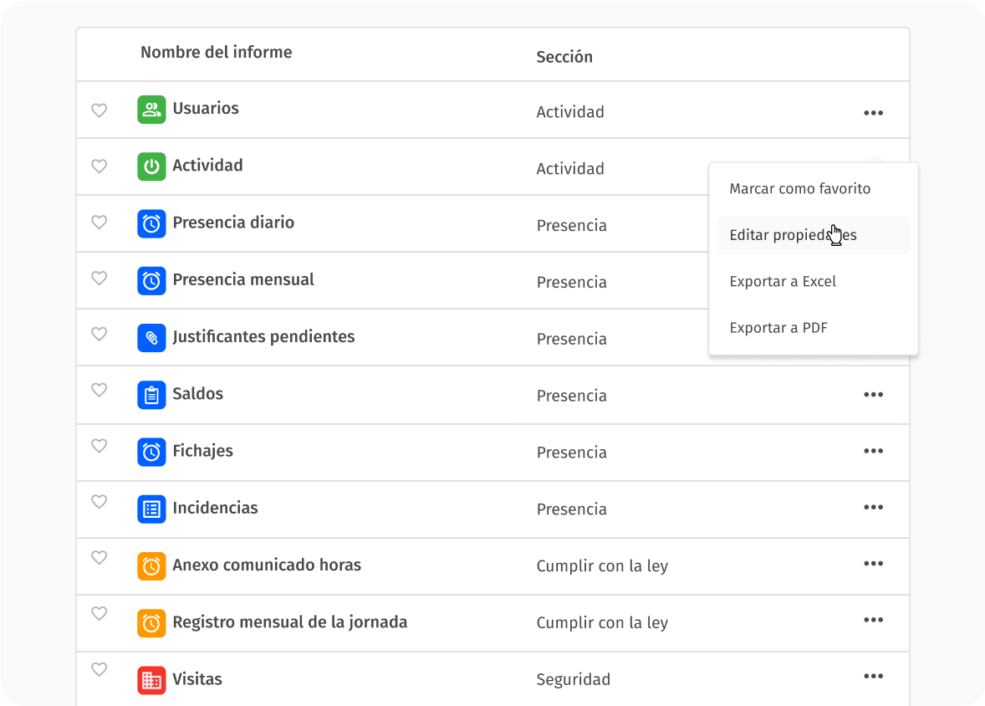Select Editar propiedades from the menu
Image resolution: width=985 pixels, height=706 pixels.
(793, 235)
